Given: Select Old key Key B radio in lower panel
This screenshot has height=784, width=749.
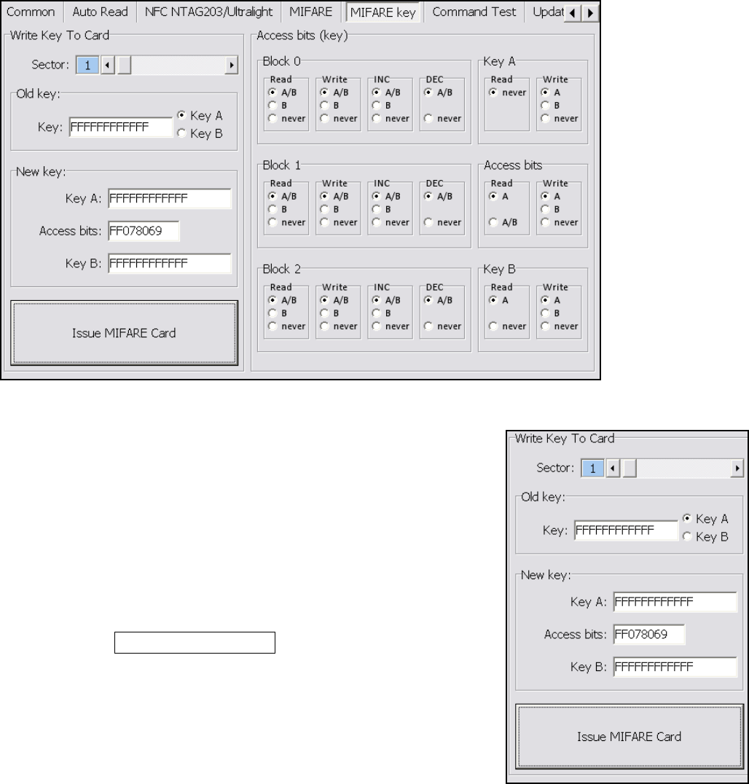Looking at the screenshot, I should click(x=705, y=537).
